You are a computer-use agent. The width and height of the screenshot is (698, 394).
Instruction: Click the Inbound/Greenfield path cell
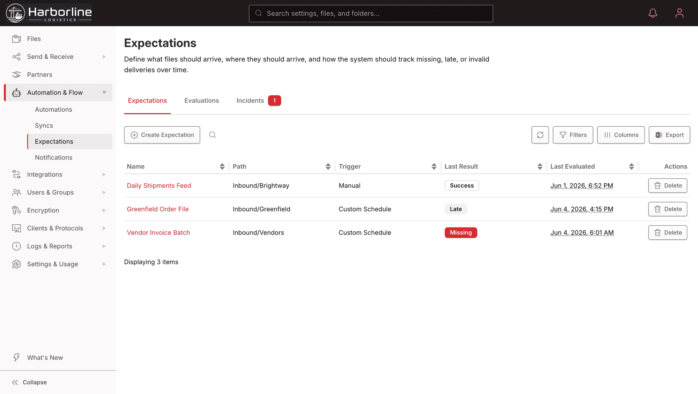(x=261, y=209)
